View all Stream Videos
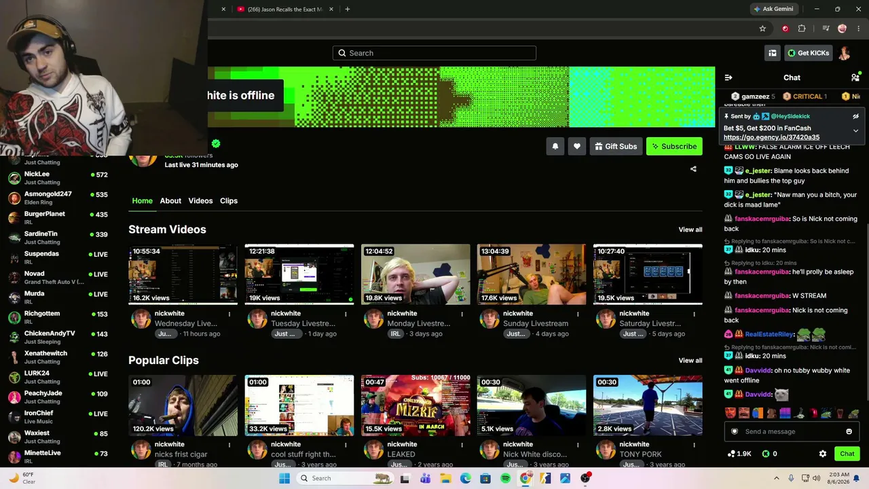Screen dimensions: 869x489 [690, 230]
